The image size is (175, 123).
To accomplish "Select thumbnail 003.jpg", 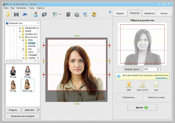I will pos(13,86).
